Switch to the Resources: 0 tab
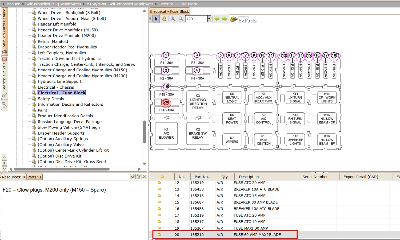The image size is (400, 240). click(x=14, y=177)
